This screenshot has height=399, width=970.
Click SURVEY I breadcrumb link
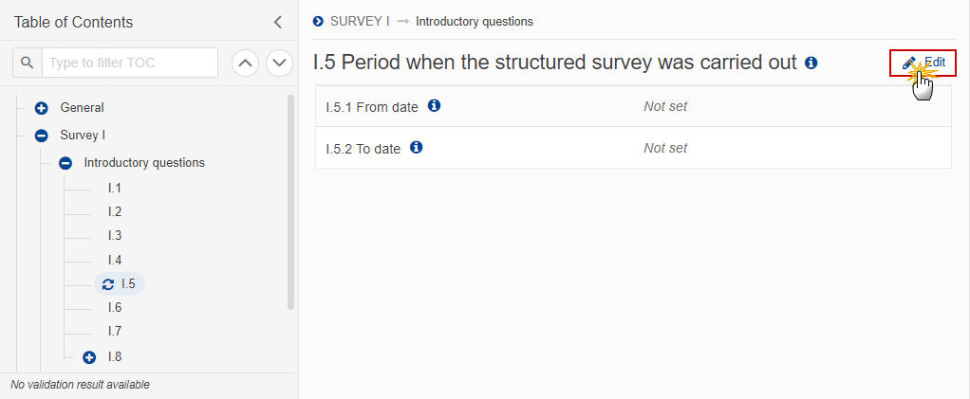click(x=360, y=22)
